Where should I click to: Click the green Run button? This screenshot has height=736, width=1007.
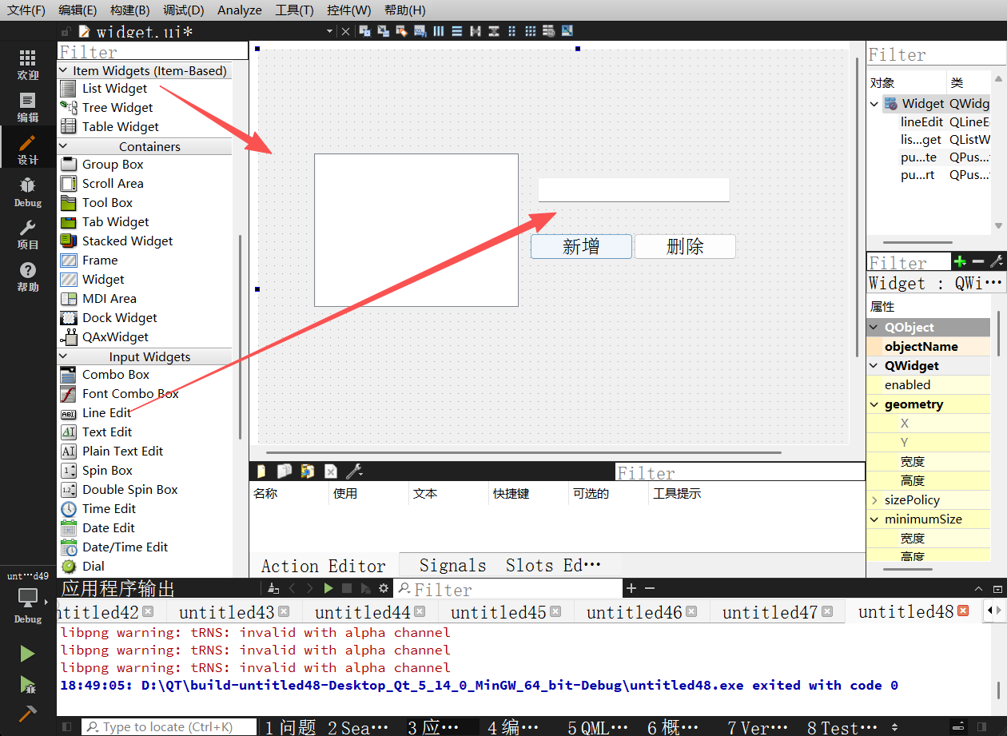[x=28, y=654]
